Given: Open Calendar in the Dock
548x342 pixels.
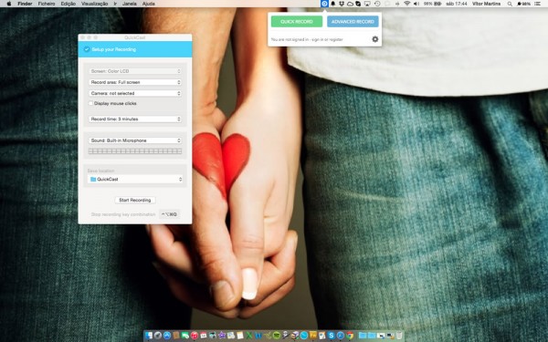Looking at the screenshot, I should point(204,336).
